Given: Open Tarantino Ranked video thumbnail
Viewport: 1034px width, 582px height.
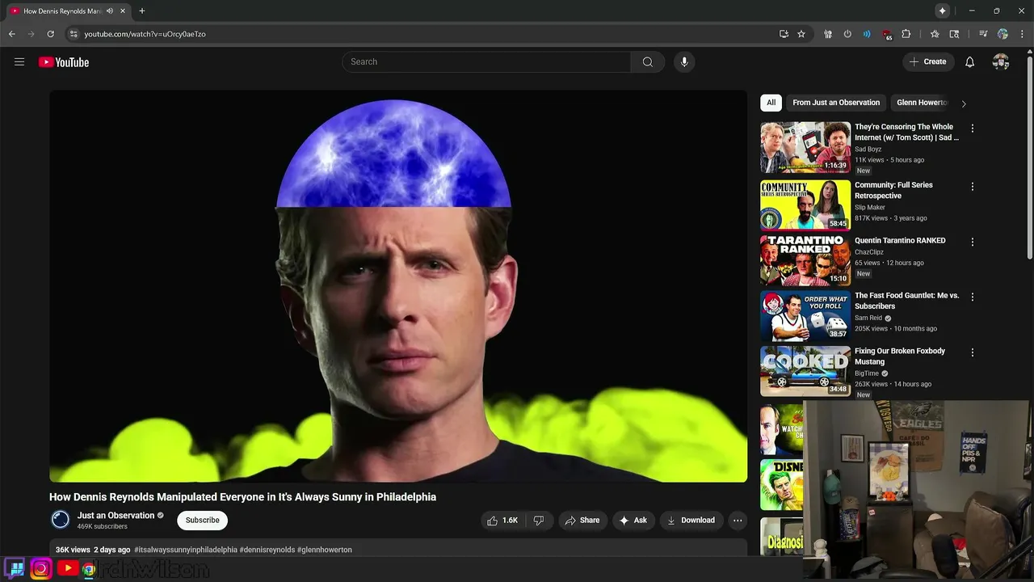Looking at the screenshot, I should (805, 260).
